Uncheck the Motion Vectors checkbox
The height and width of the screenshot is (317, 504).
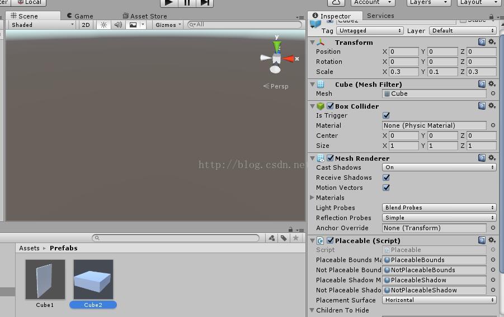coord(386,187)
